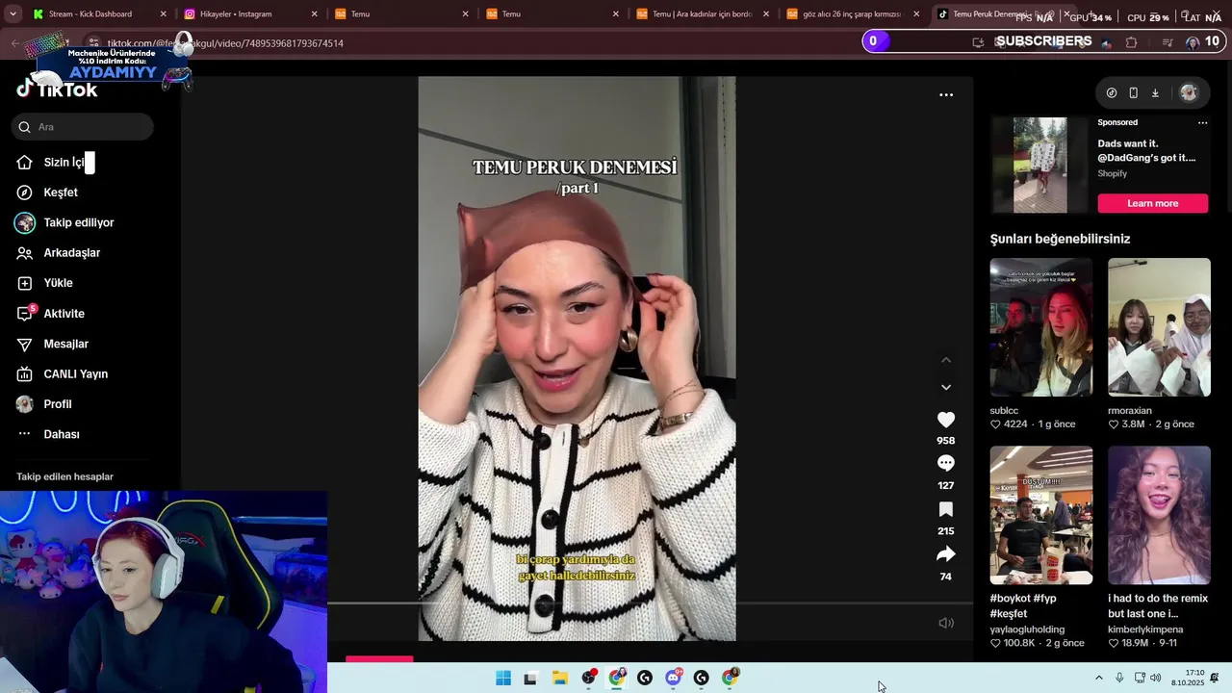Bookmark the video to favorites

[946, 509]
